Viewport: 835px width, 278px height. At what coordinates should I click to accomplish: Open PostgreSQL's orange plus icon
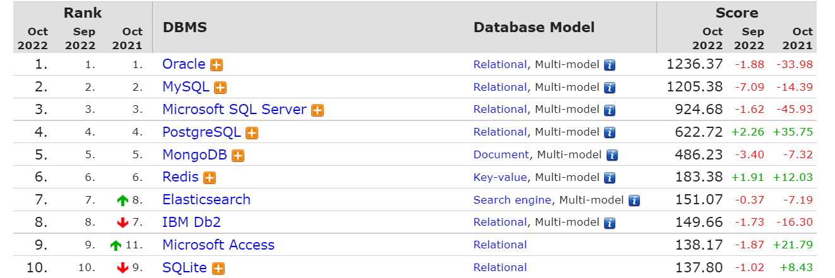pos(252,133)
